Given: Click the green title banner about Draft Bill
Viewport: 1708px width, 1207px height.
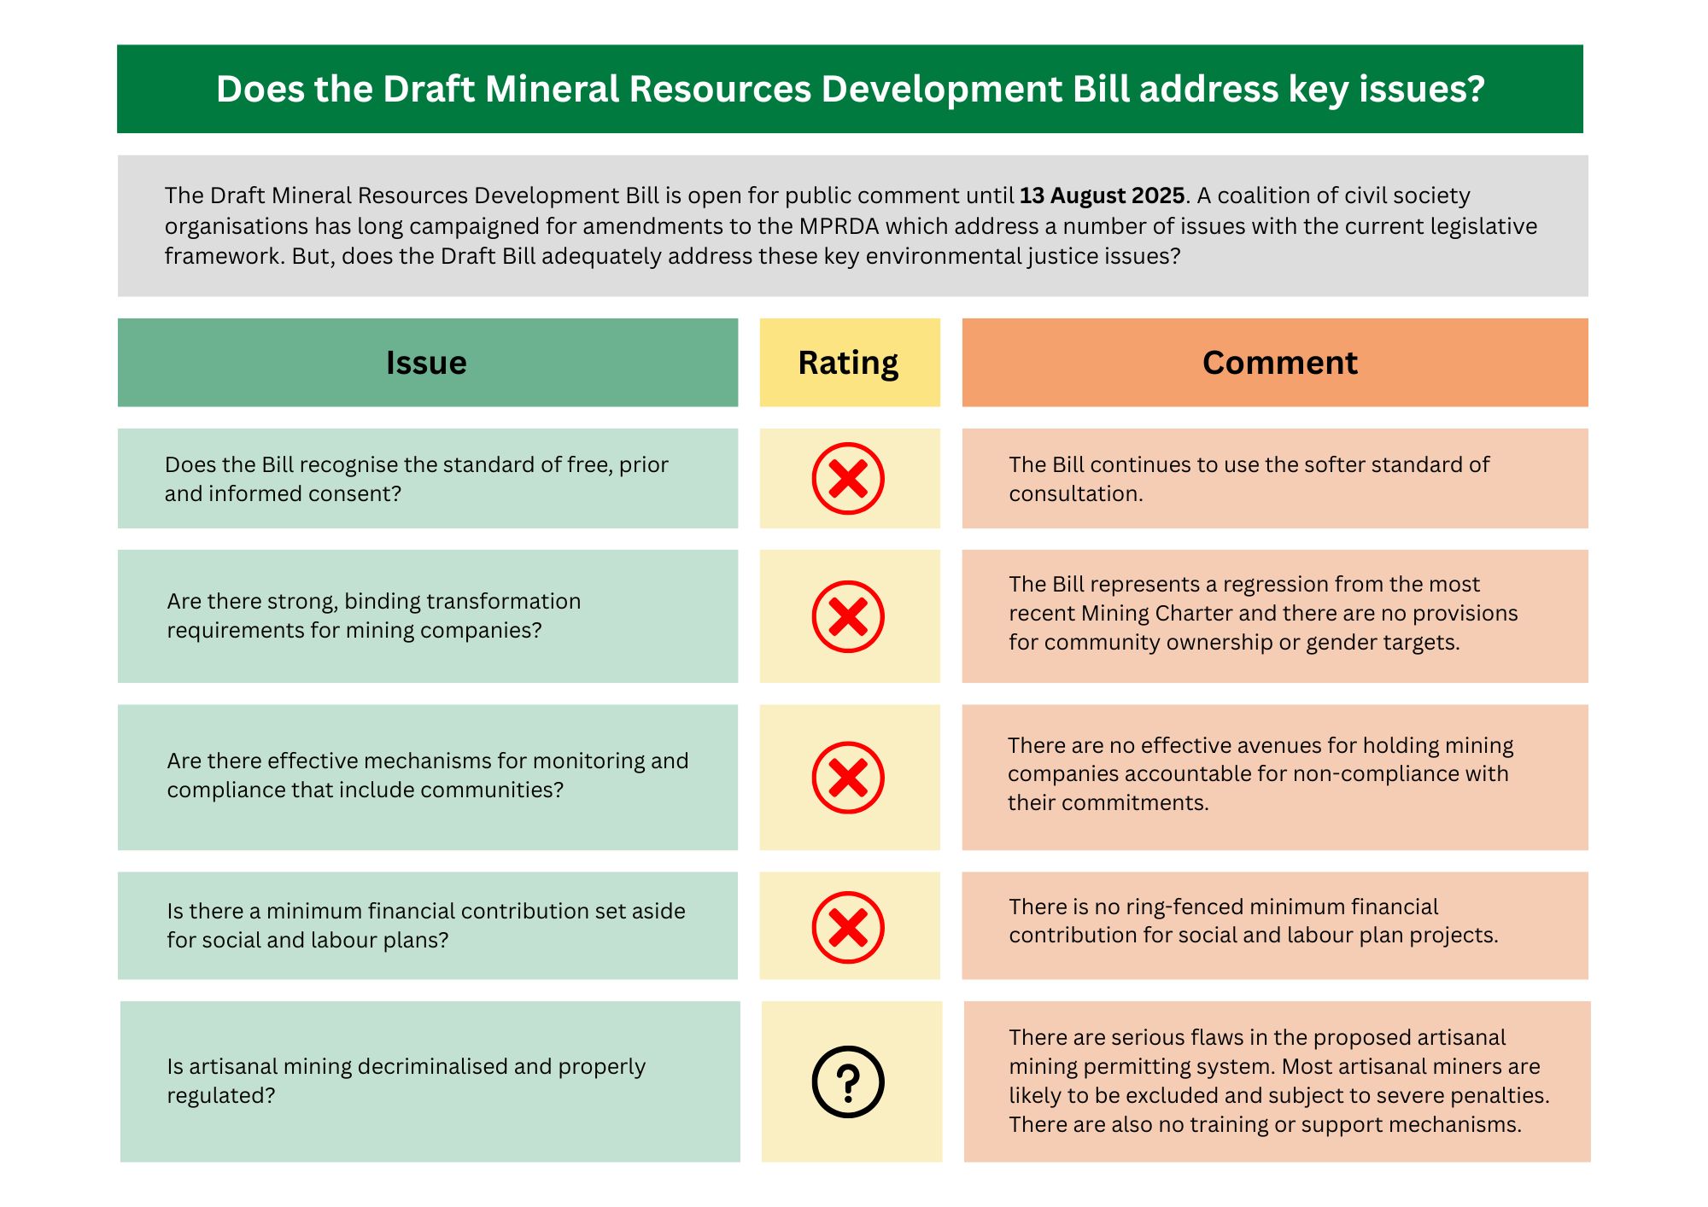Looking at the screenshot, I should click(x=850, y=89).
